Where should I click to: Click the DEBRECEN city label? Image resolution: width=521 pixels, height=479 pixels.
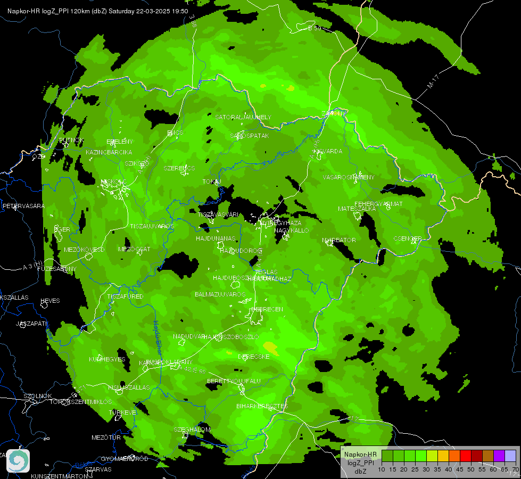click(267, 309)
